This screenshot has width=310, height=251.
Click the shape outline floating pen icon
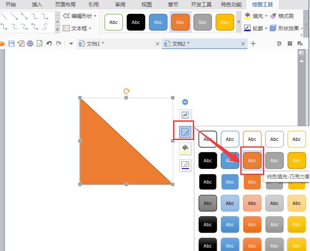(x=185, y=165)
